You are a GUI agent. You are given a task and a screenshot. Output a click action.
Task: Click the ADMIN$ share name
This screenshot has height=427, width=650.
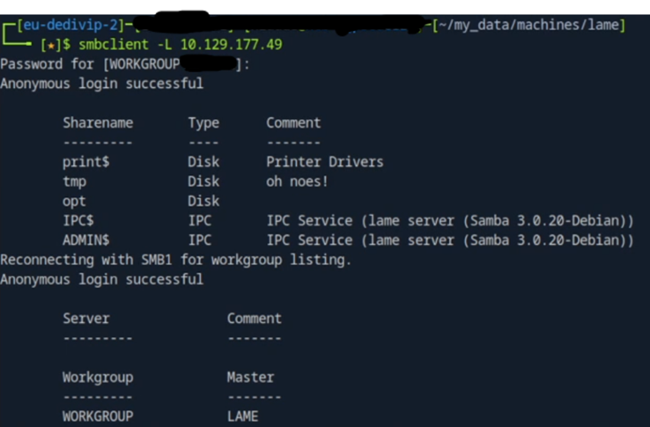(85, 239)
